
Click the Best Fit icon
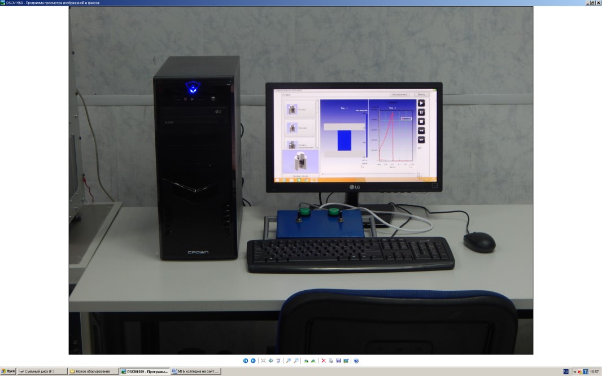263,361
